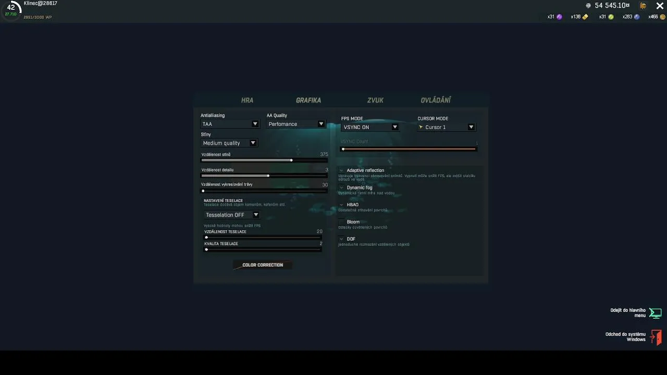Click the COLOR CORRECTION button

[x=263, y=265]
